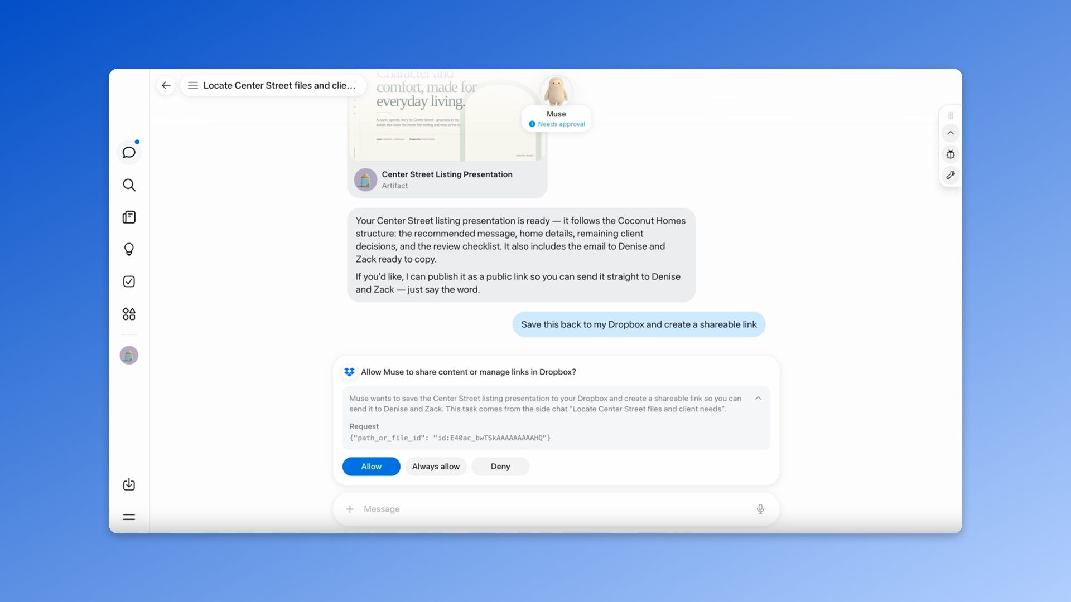This screenshot has height=602, width=1071.
Task: Click 'Your Center Street listing presentation is ready' message
Action: 521,255
